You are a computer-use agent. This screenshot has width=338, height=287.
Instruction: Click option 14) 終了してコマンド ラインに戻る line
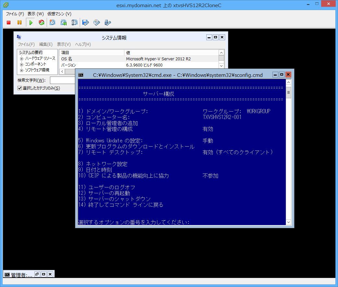point(121,205)
